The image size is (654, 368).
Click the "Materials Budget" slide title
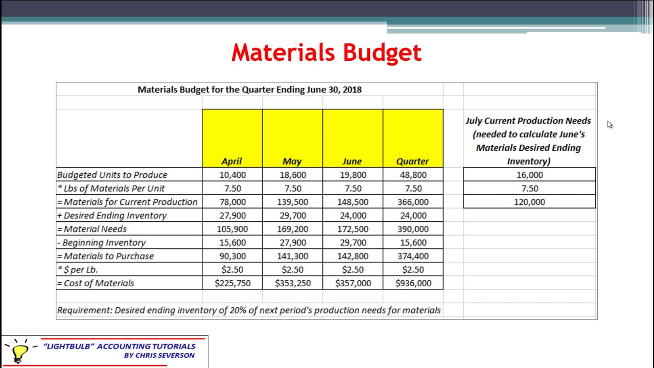(326, 53)
